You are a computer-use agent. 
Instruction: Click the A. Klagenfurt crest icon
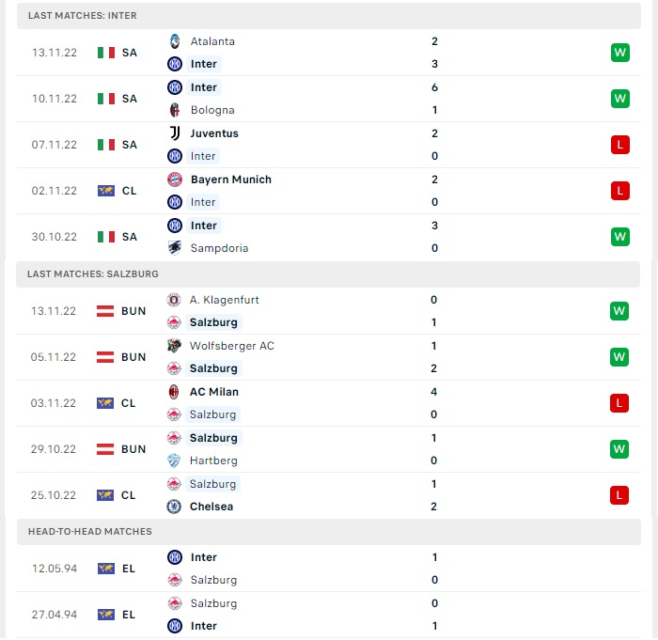[174, 300]
